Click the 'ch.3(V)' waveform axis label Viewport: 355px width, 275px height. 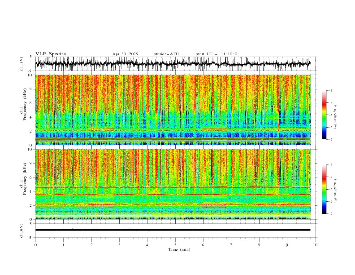[22, 231]
